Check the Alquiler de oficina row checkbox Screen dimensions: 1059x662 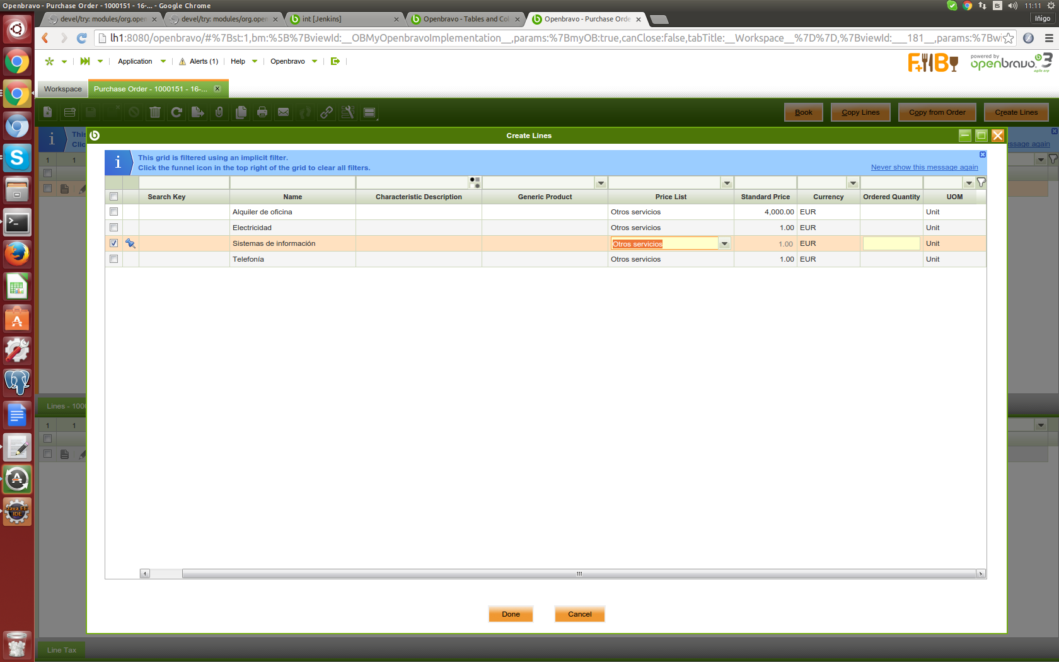113,212
